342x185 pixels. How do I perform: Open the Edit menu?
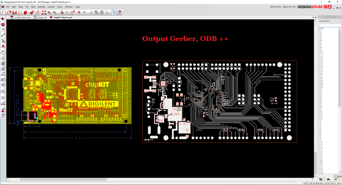14,7
